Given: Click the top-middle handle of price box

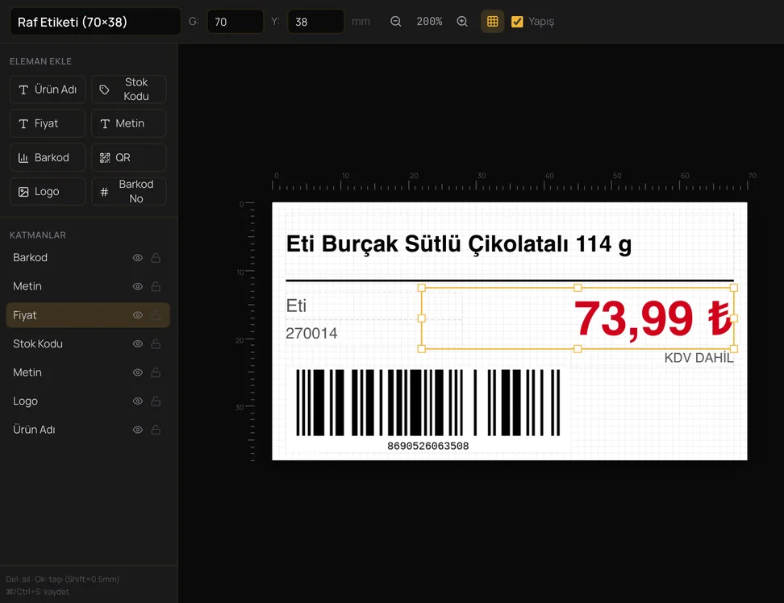Looking at the screenshot, I should click(578, 288).
